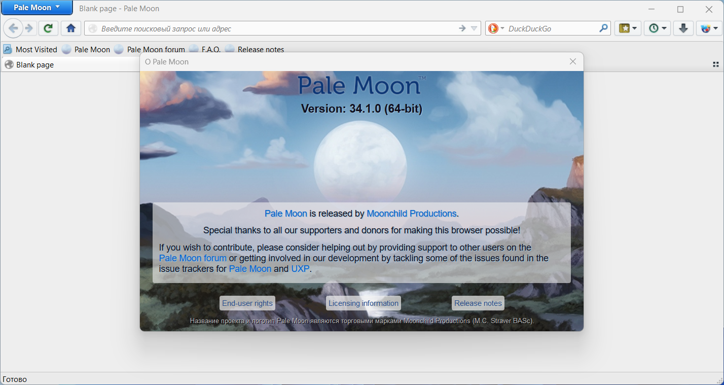The height and width of the screenshot is (385, 724).
Task: Open End-user rights in the About dialog
Action: pyautogui.click(x=247, y=303)
